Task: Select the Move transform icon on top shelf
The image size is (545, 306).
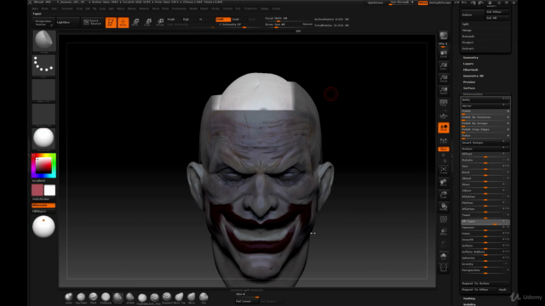Action: 135,23
